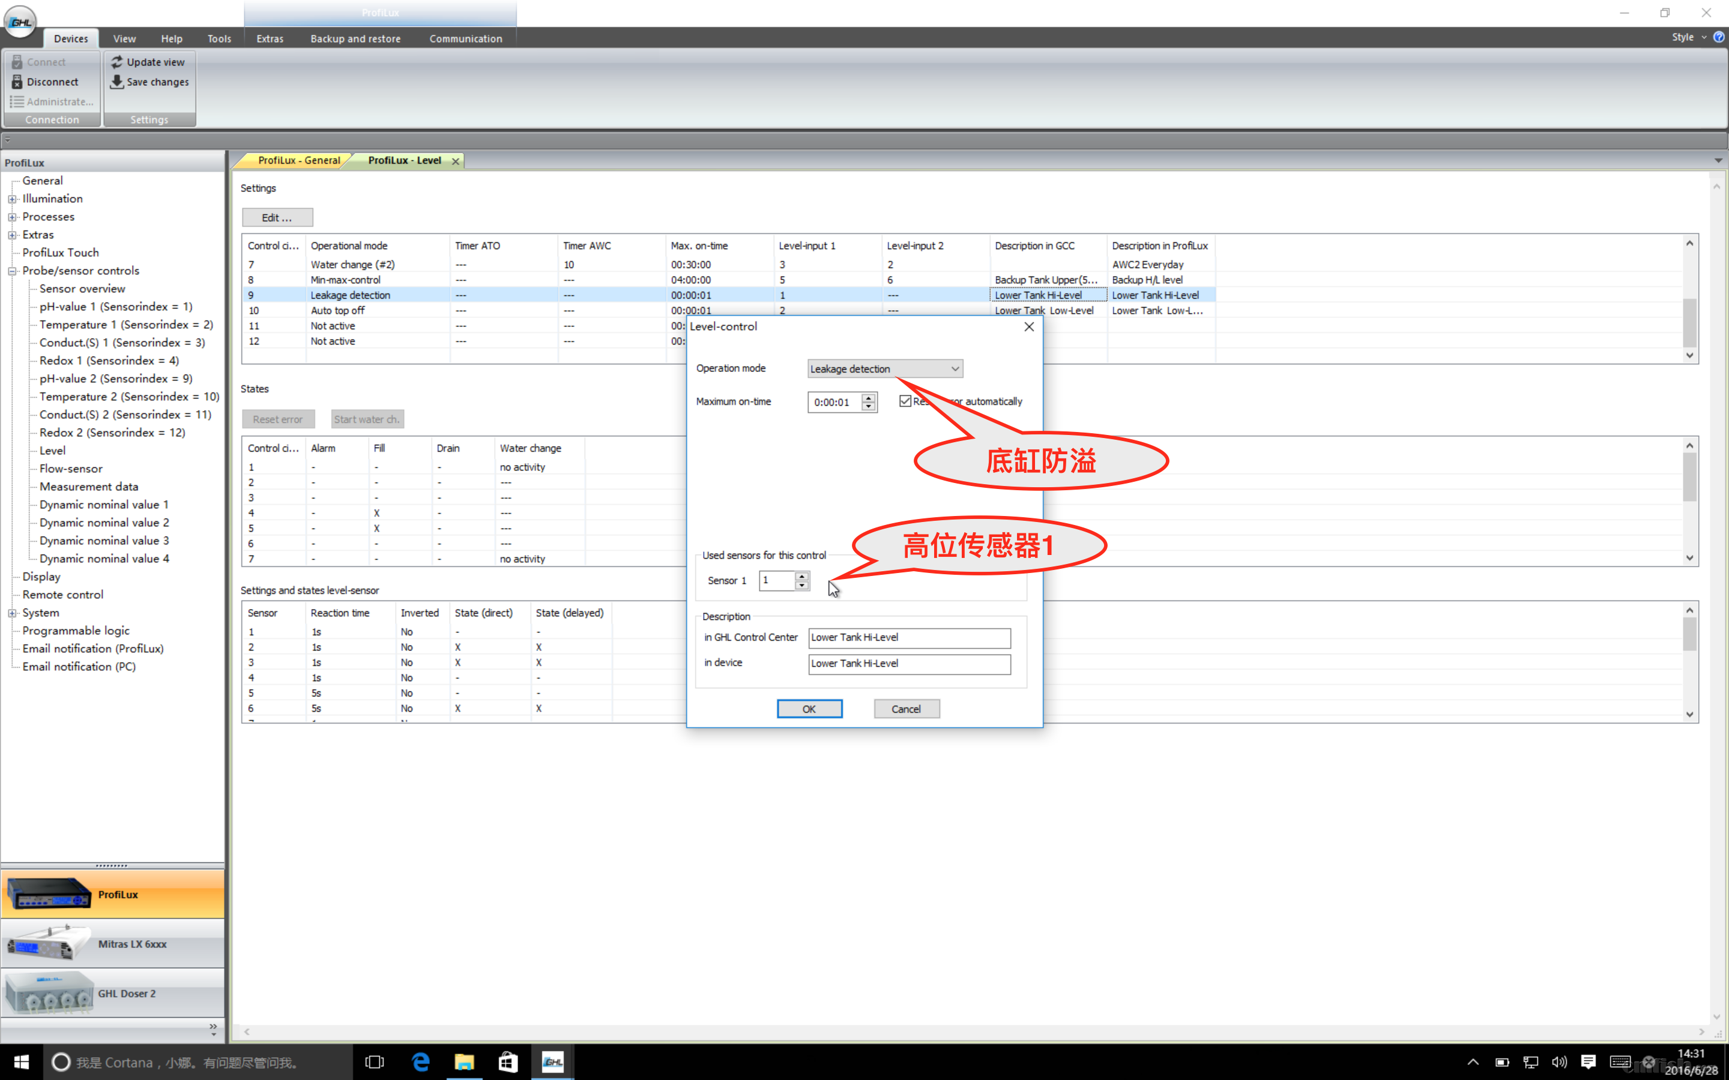Click the in device description field

[x=909, y=664]
